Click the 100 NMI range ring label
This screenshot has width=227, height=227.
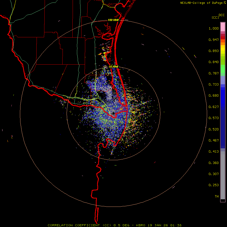pyautogui.click(x=113, y=20)
